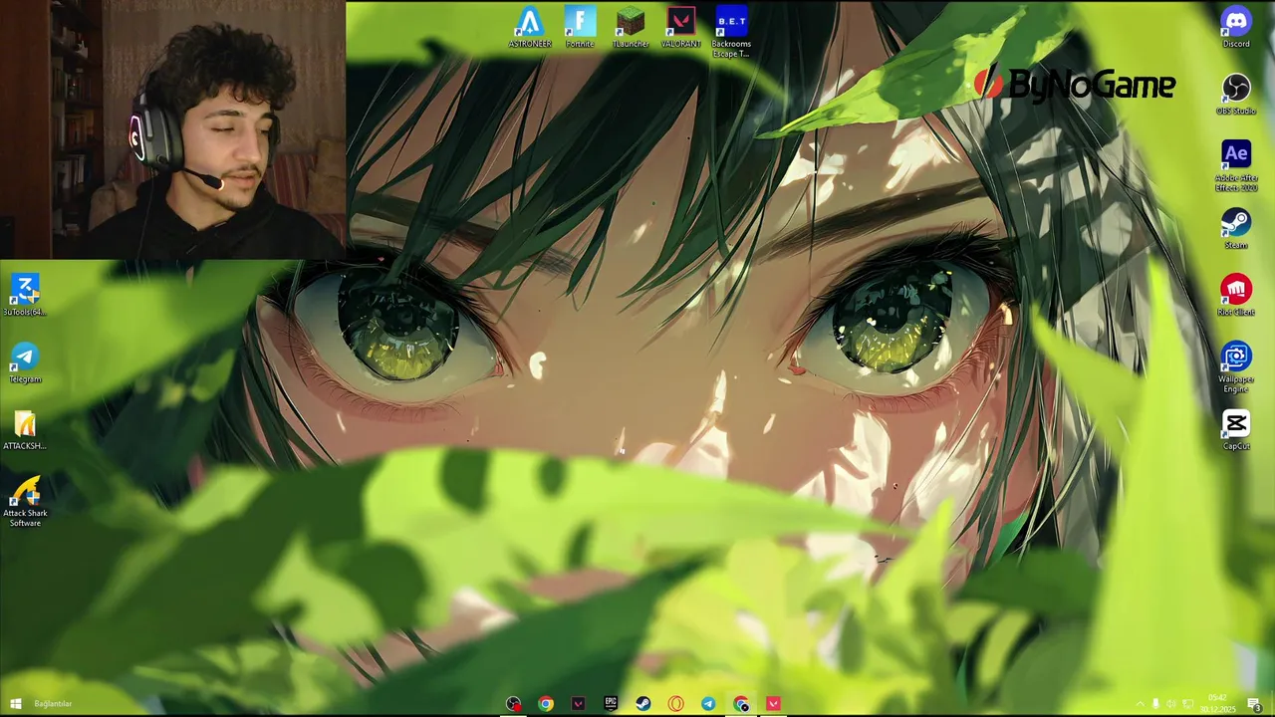Switch to Steam from the taskbar
Viewport: 1275px width, 717px height.
643,704
